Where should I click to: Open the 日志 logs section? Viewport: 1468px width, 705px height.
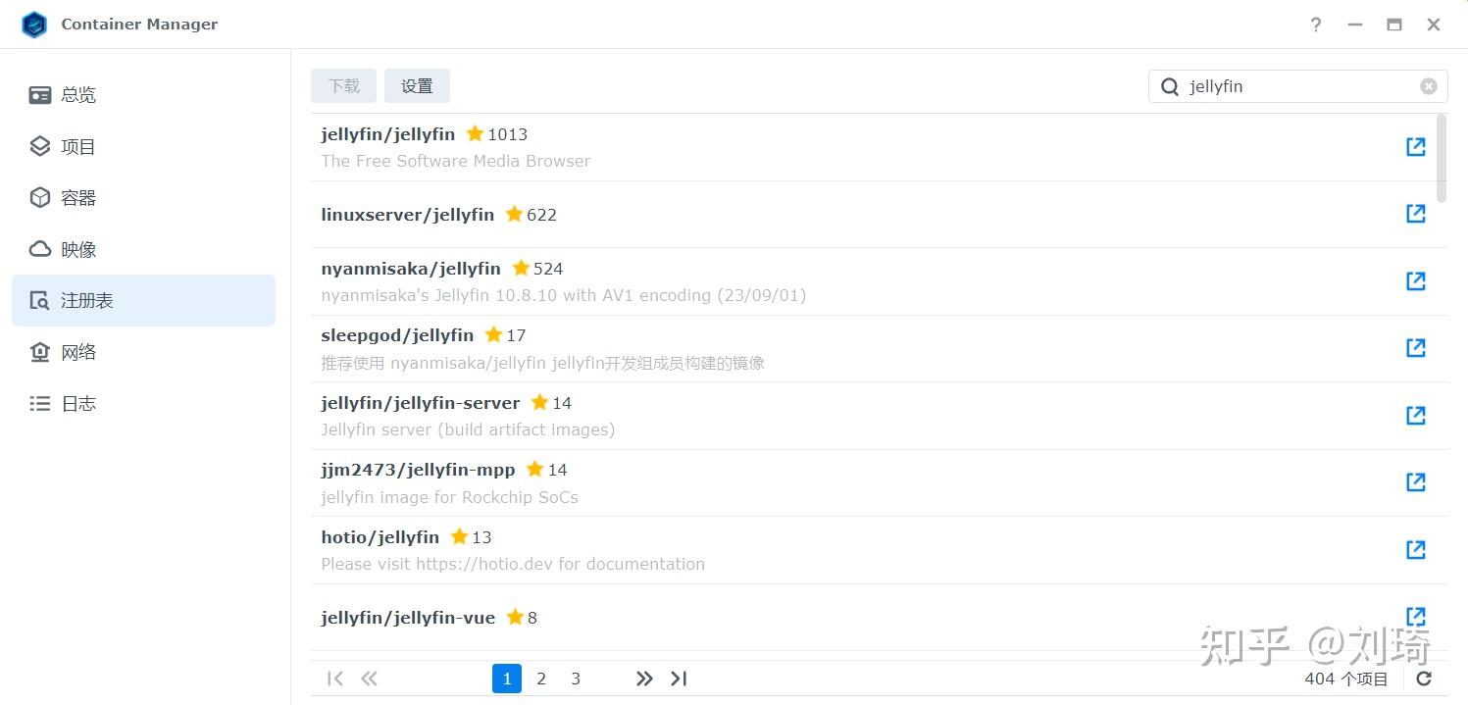[143, 403]
